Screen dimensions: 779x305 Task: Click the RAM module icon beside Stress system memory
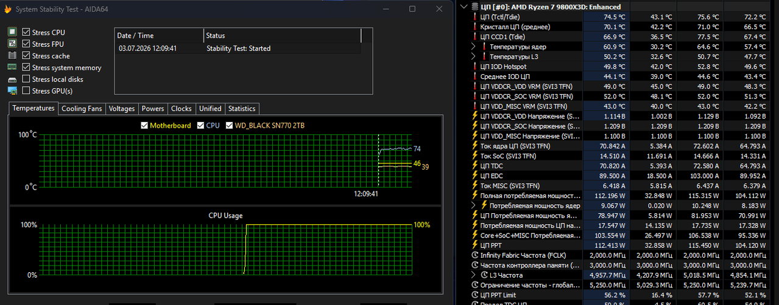pyautogui.click(x=12, y=67)
